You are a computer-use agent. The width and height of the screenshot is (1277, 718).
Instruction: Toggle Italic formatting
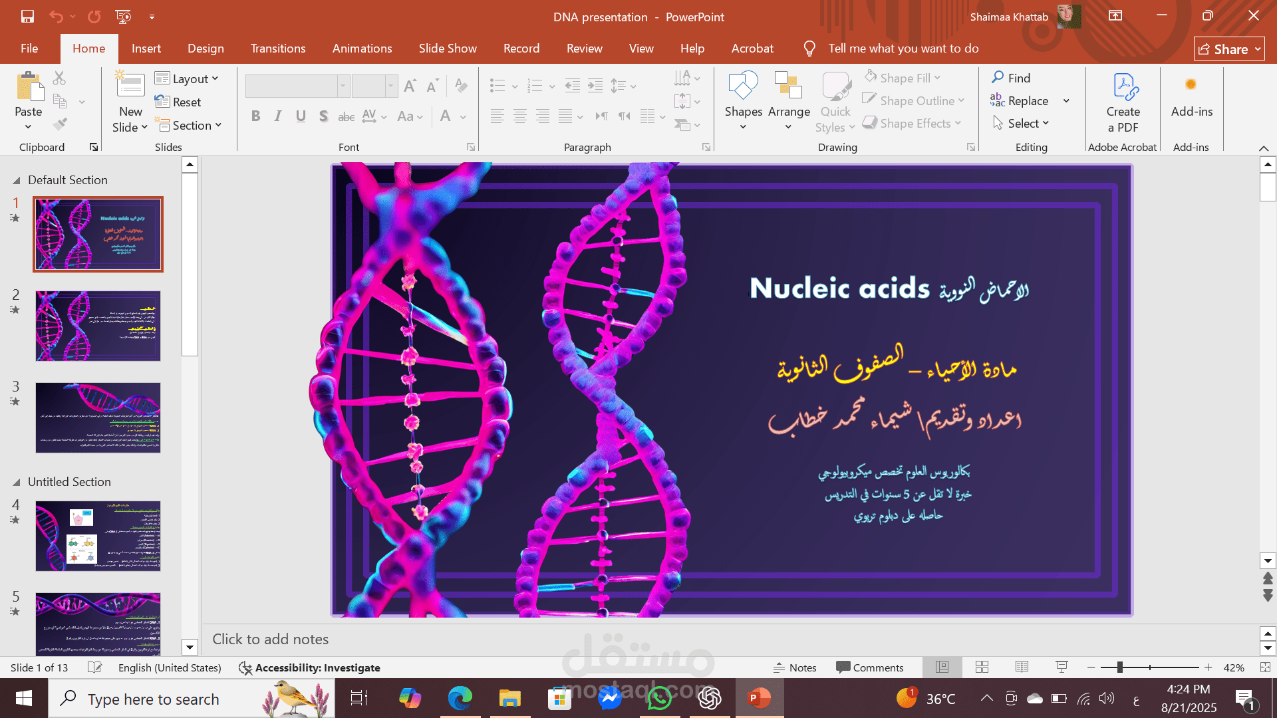278,116
